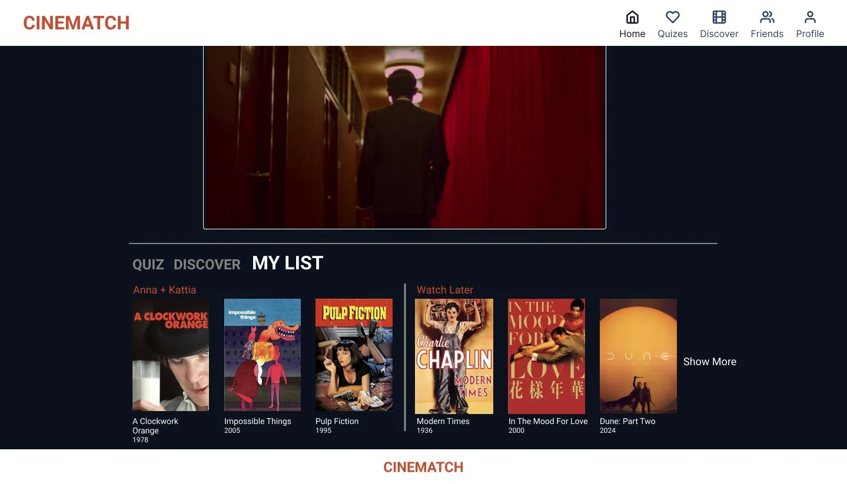
Task: Switch to the QUIZ tab
Action: [x=148, y=265]
